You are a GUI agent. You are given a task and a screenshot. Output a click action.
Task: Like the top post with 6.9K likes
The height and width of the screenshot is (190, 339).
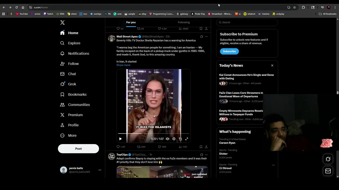click(x=162, y=28)
